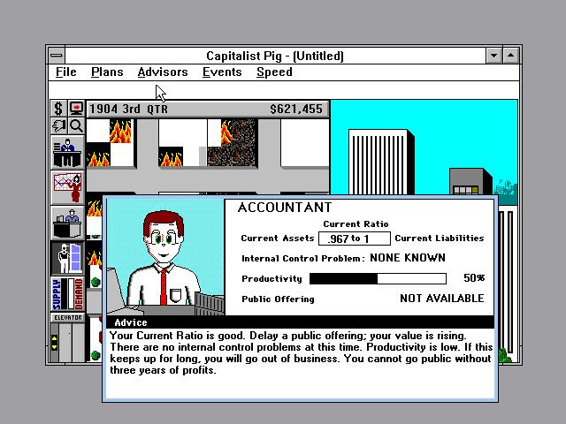Open the woman presenting chart advisor icon
Image resolution: width=566 pixels, height=424 pixels.
click(x=67, y=188)
